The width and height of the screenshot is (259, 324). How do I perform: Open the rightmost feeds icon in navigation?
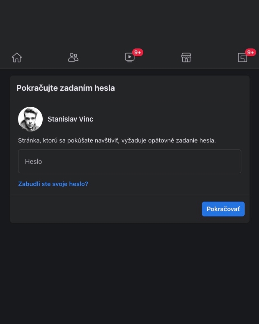coord(243,57)
